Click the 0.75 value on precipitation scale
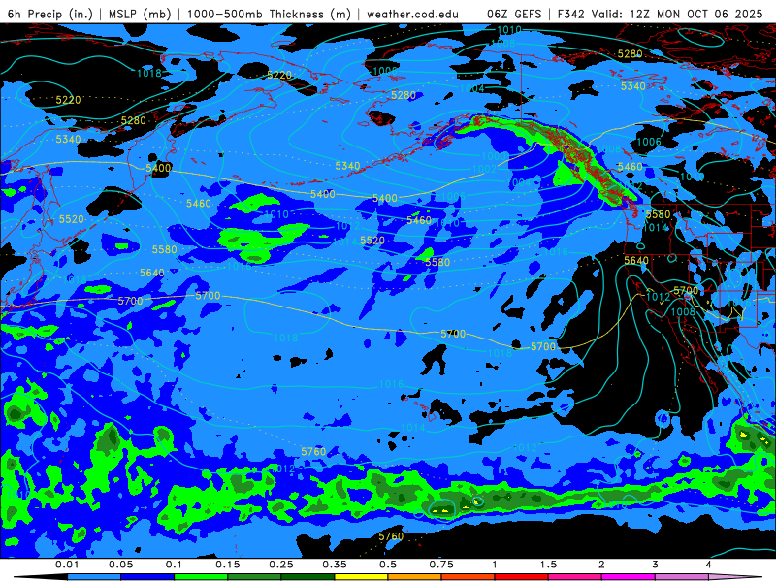The height and width of the screenshot is (582, 776). [x=441, y=565]
